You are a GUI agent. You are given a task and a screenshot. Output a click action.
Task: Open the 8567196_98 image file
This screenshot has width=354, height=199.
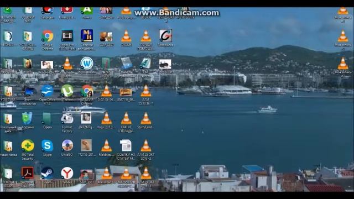pyautogui.click(x=126, y=92)
